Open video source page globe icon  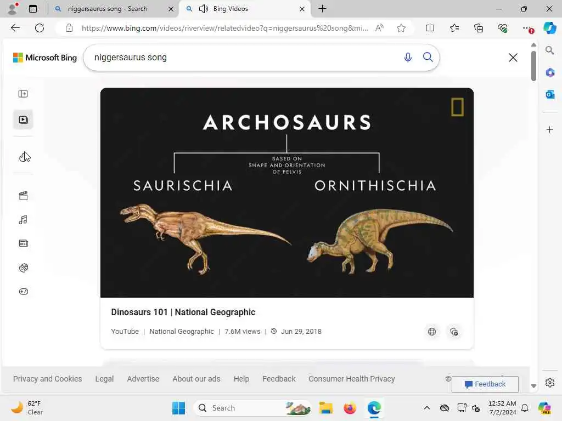pyautogui.click(x=432, y=332)
